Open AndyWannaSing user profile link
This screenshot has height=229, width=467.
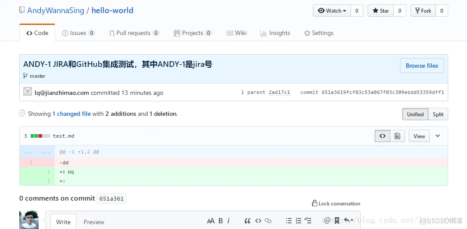point(56,10)
